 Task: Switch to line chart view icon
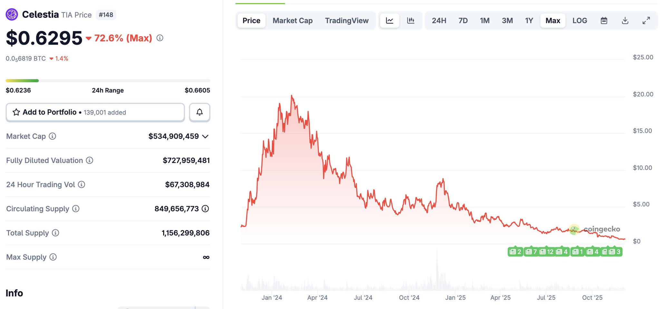coord(389,21)
